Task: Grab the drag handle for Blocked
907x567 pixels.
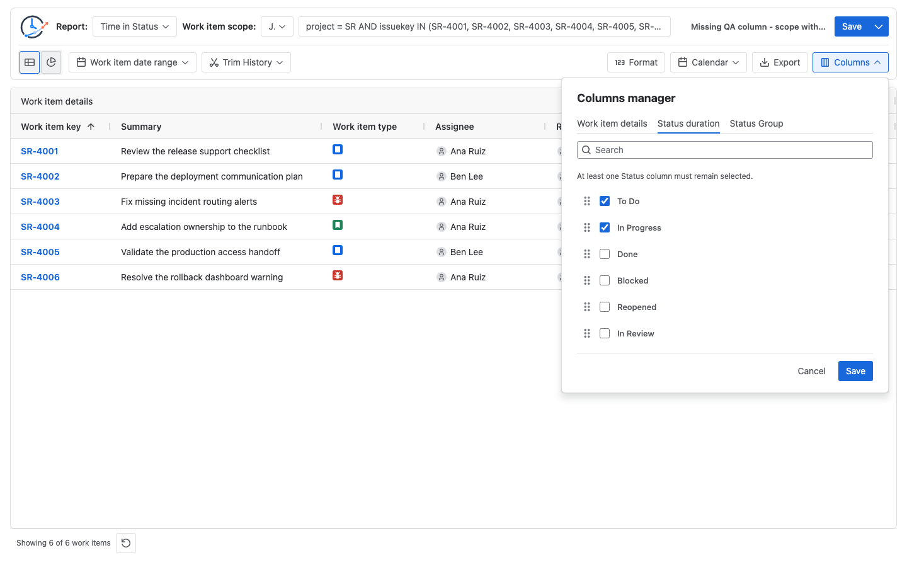Action: (587, 280)
